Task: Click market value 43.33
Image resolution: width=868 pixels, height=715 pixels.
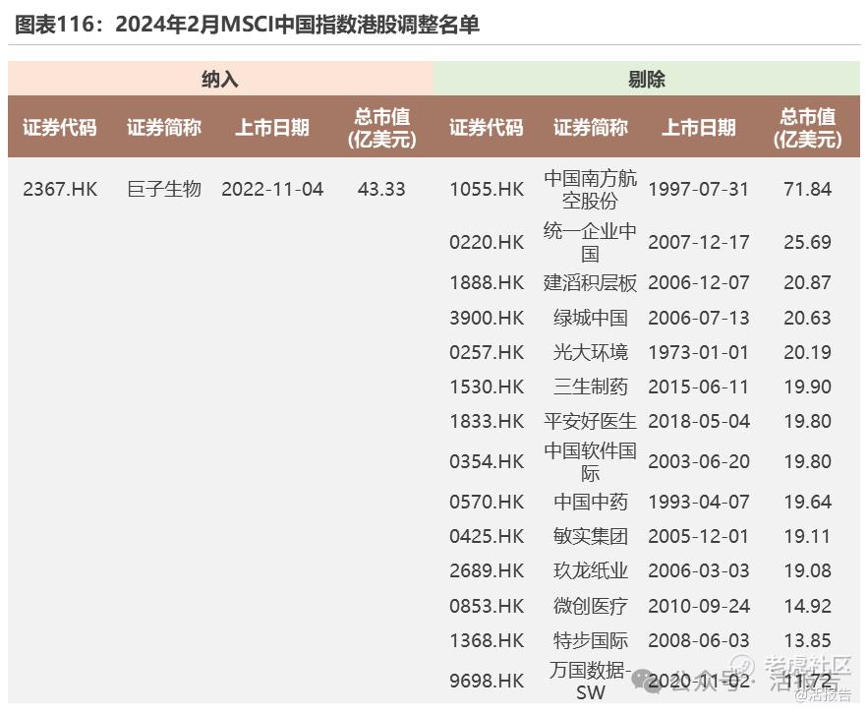Action: pyautogui.click(x=381, y=190)
